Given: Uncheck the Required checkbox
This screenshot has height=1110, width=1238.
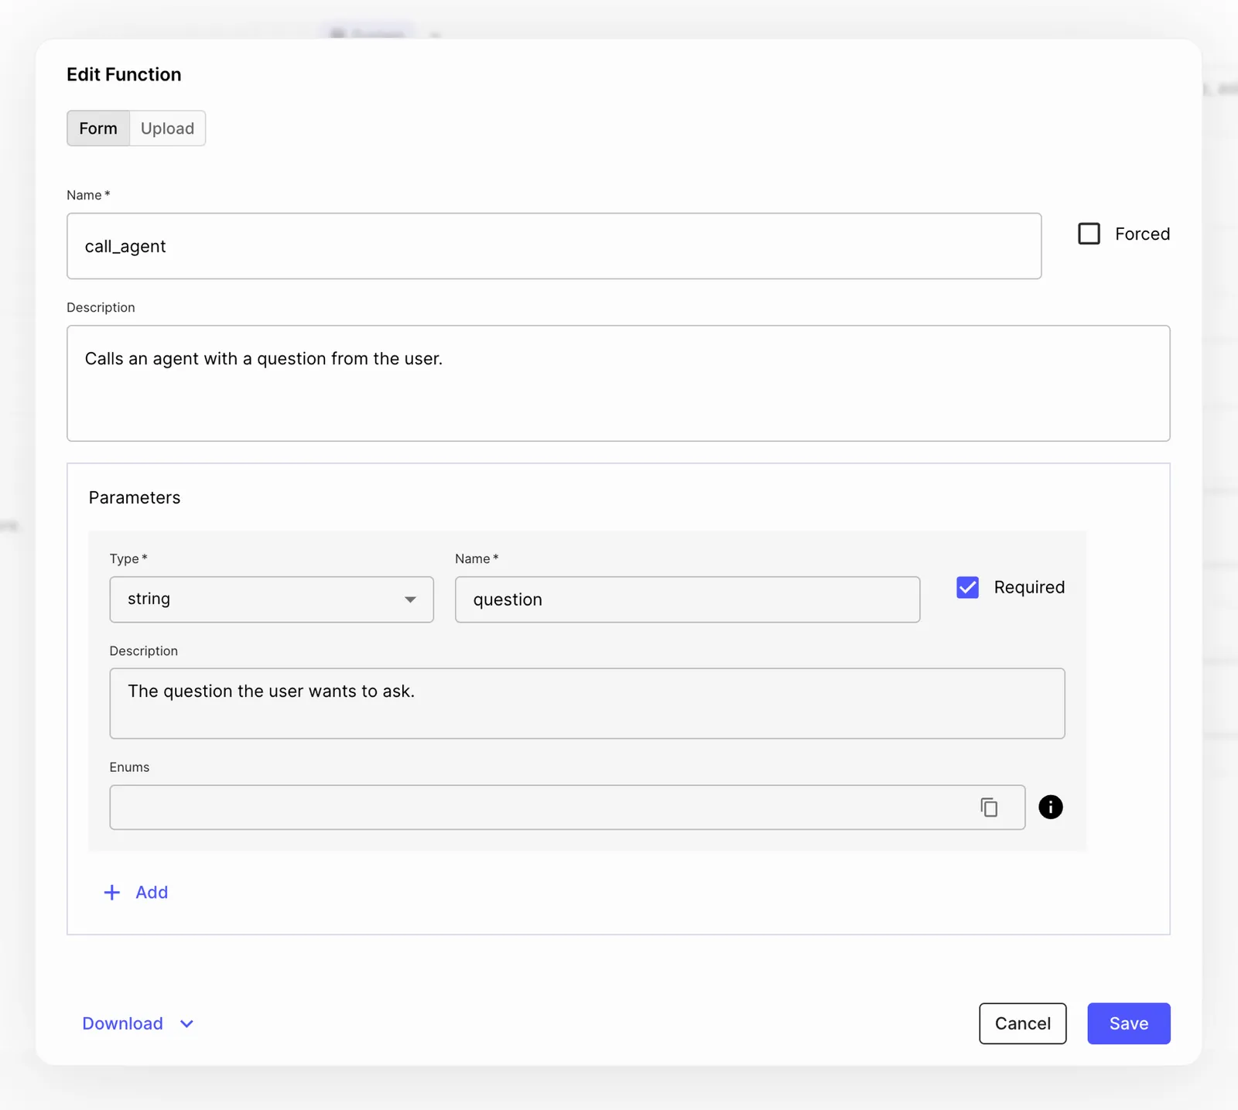Looking at the screenshot, I should [x=967, y=587].
